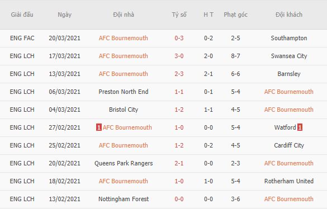
Task: Open the Southampton team link
Action: [x=289, y=38]
